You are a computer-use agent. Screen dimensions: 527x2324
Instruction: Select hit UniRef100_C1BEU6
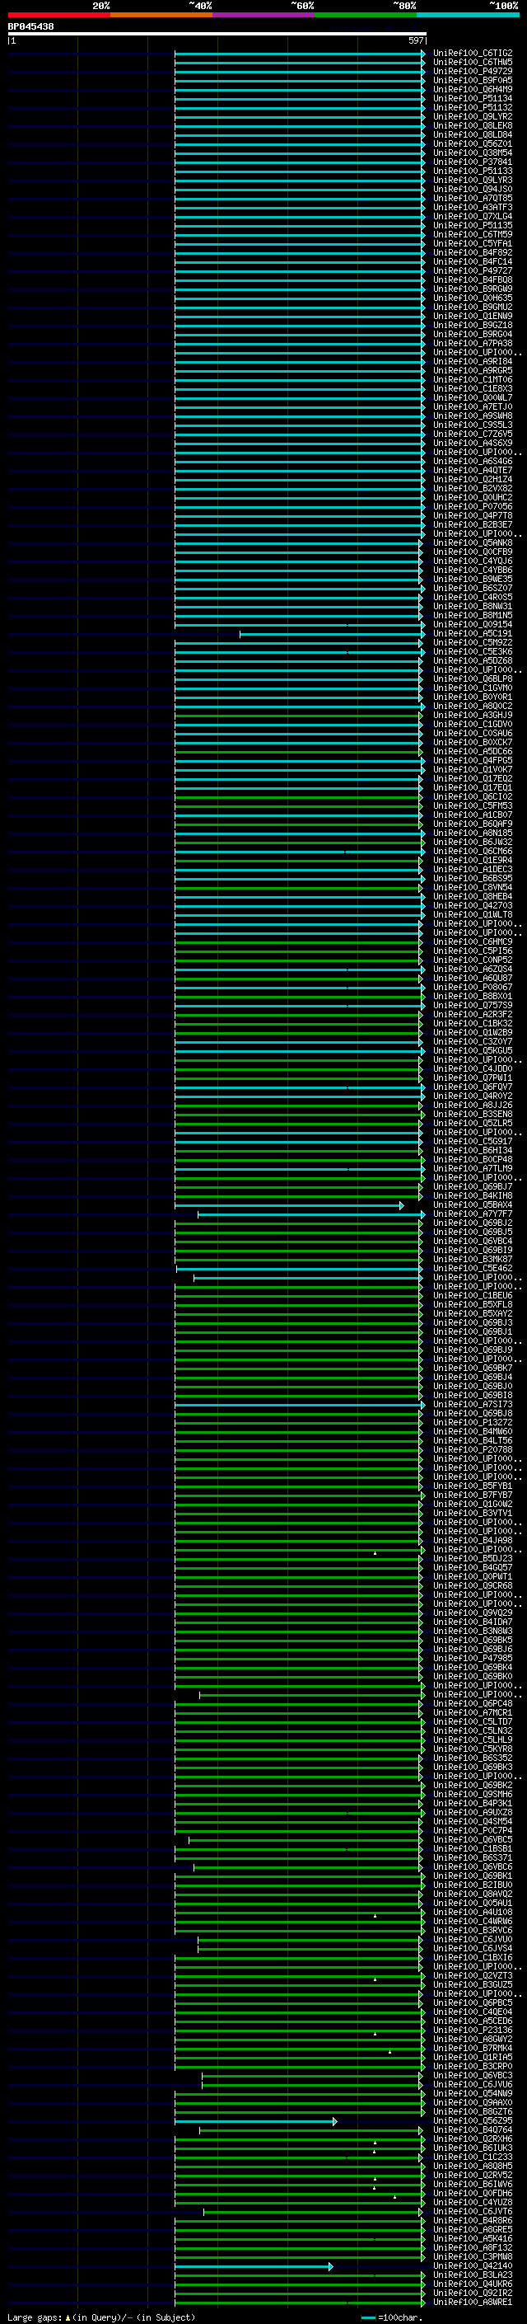[x=472, y=1295]
